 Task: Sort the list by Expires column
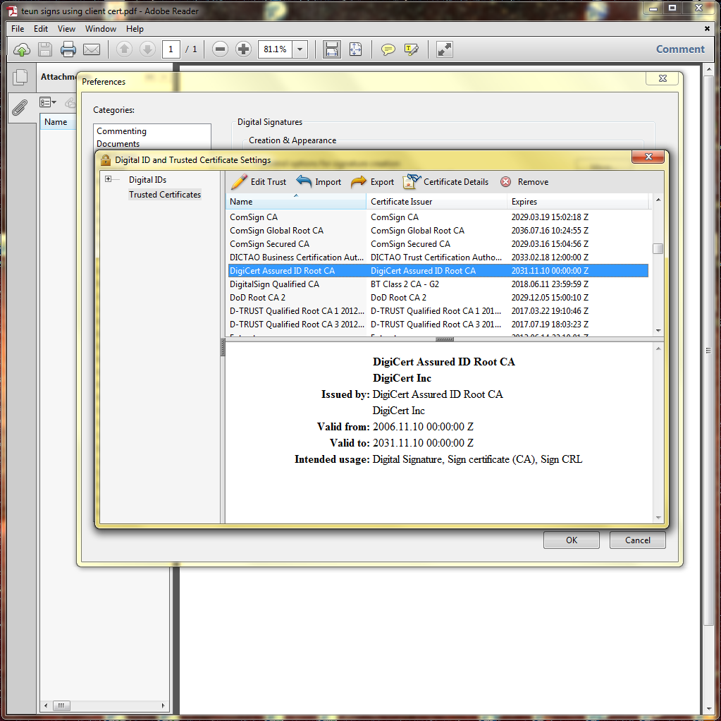(x=524, y=202)
